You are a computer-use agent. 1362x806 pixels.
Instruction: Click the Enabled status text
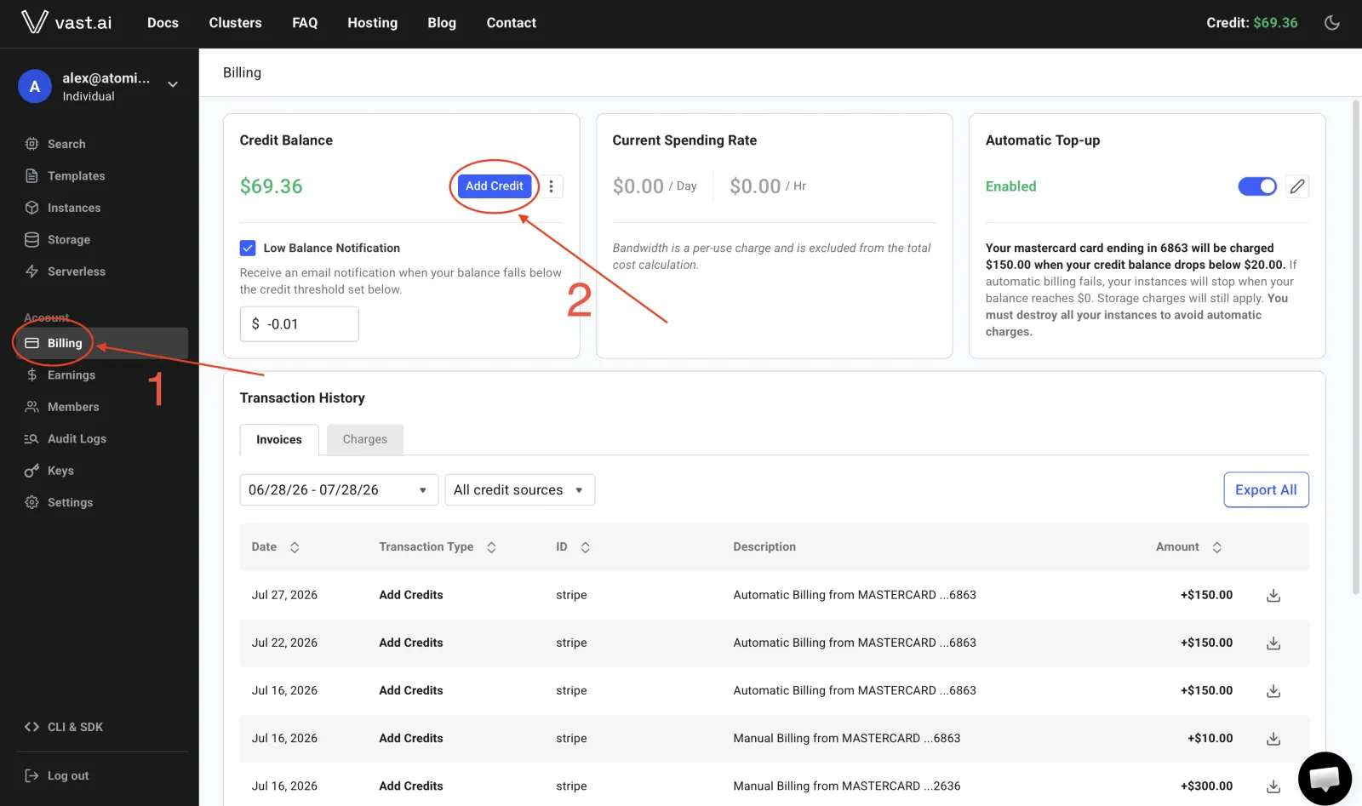tap(1010, 186)
